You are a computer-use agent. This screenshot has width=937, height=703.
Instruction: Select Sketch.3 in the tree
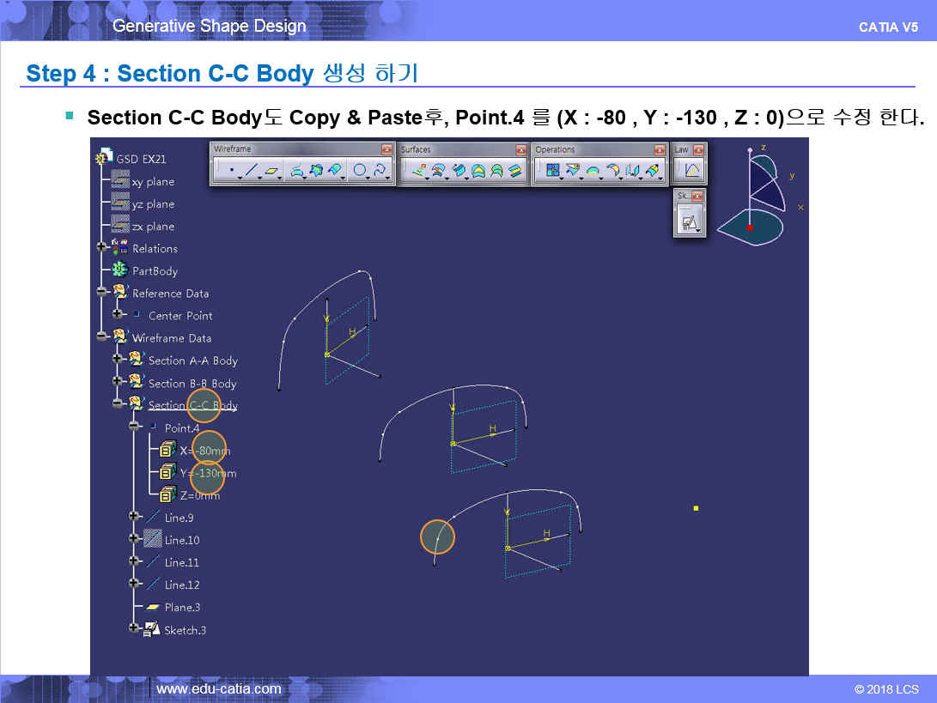tap(185, 630)
